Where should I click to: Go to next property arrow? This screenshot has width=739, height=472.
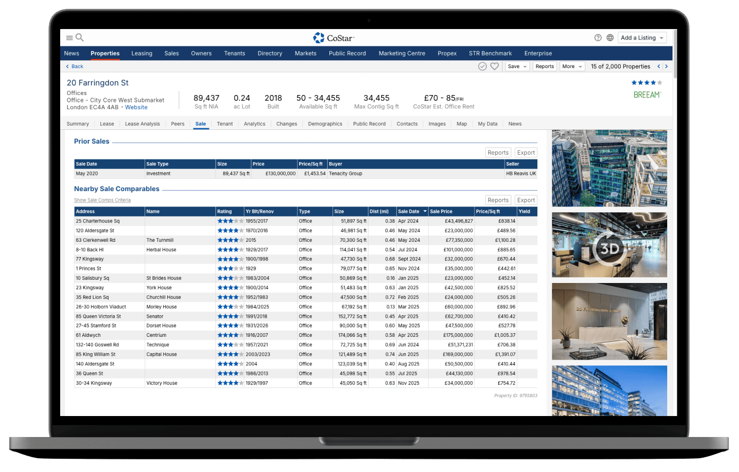pyautogui.click(x=666, y=67)
